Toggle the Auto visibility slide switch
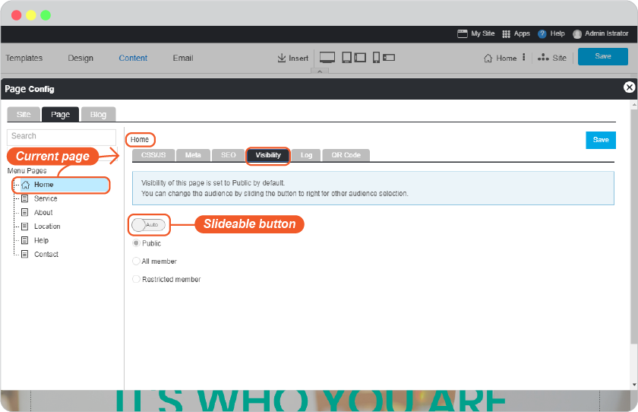Viewport: 638px width, 412px height. [x=148, y=225]
